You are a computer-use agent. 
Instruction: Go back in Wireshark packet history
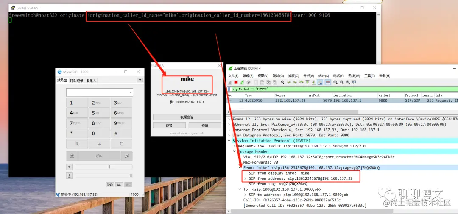pos(289,82)
